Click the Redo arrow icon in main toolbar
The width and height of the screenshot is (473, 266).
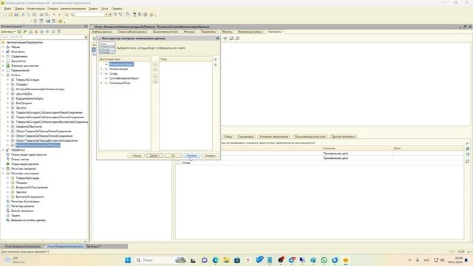[x=59, y=15]
